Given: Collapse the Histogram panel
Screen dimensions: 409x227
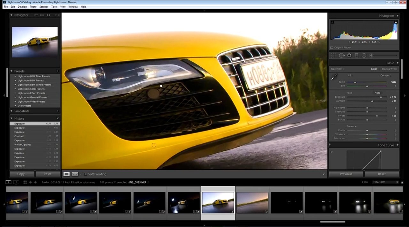Looking at the screenshot, I should (397, 16).
